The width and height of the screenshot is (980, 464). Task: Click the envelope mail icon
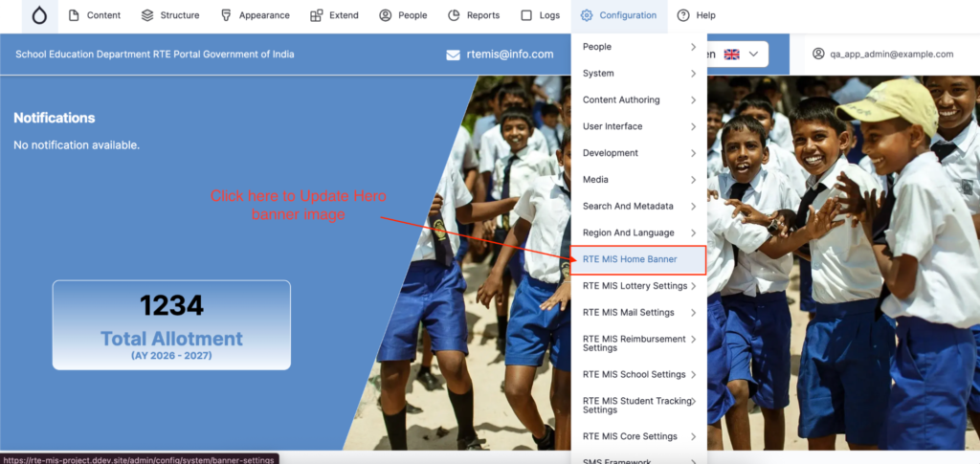pyautogui.click(x=454, y=55)
